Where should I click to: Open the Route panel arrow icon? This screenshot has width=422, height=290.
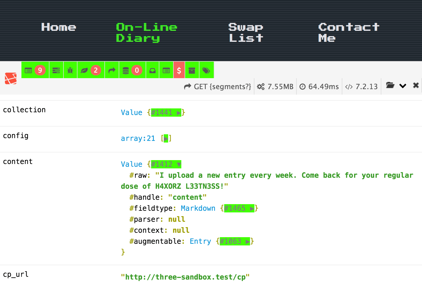112,70
